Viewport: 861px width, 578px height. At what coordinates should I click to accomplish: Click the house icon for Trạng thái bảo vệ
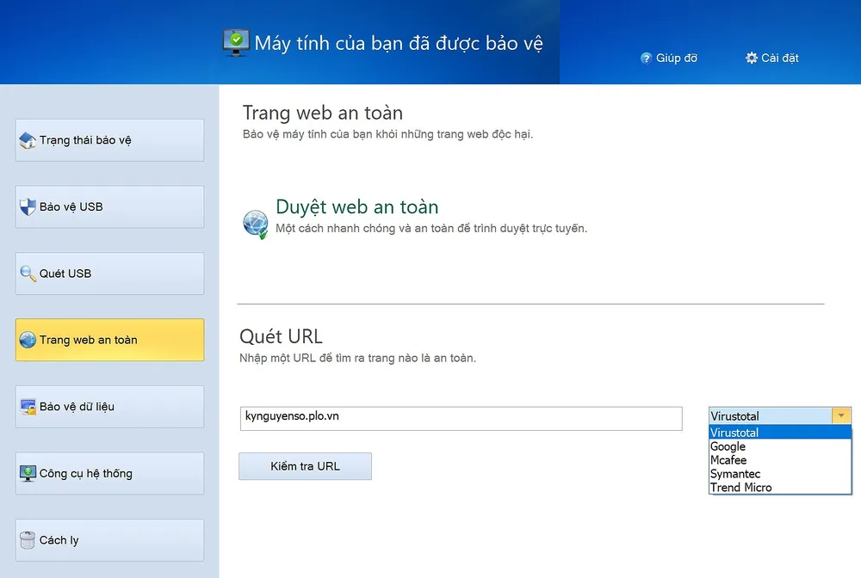28,140
